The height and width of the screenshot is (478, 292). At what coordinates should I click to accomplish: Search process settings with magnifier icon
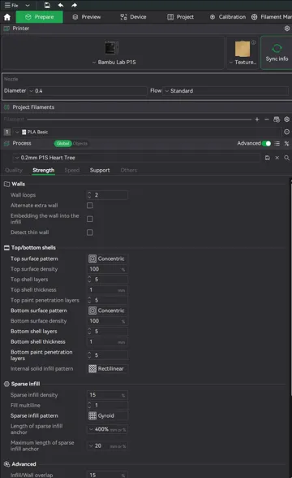[286, 158]
